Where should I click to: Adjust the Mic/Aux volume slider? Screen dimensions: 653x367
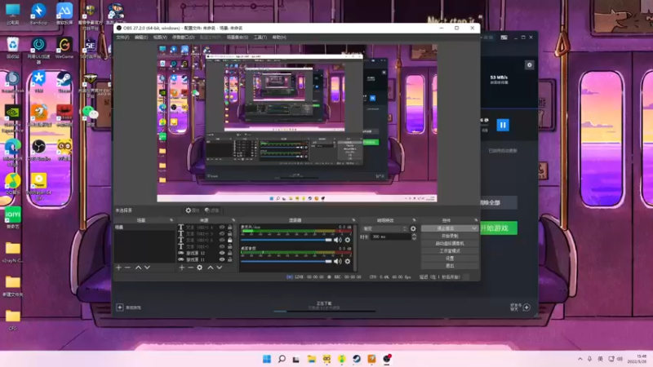(x=287, y=240)
